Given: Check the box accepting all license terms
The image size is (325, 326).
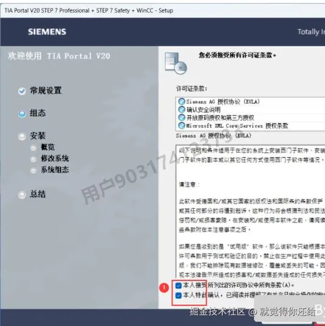Looking at the screenshot, I should coord(179,285).
